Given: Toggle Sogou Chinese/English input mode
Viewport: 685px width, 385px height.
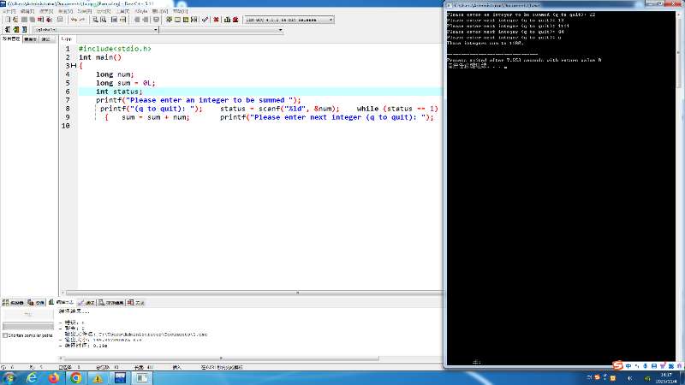Looking at the screenshot, I should (628, 366).
